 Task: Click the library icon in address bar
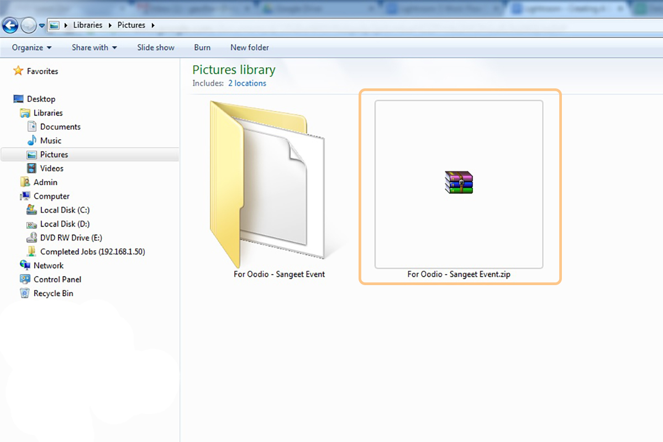point(54,25)
